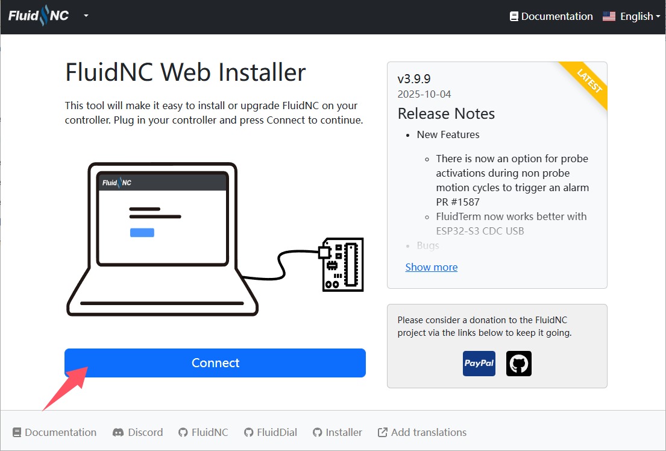Donate via the PayPal button

click(x=479, y=364)
